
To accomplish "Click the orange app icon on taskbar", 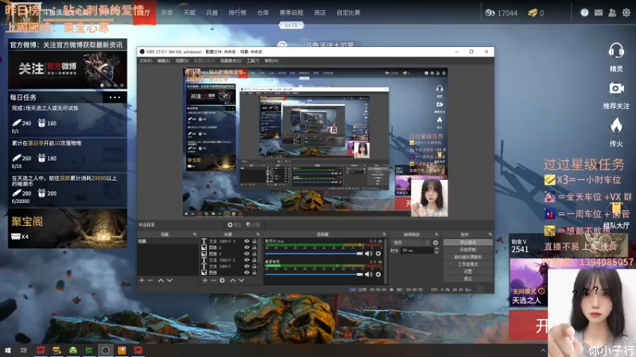I will pyautogui.click(x=122, y=350).
